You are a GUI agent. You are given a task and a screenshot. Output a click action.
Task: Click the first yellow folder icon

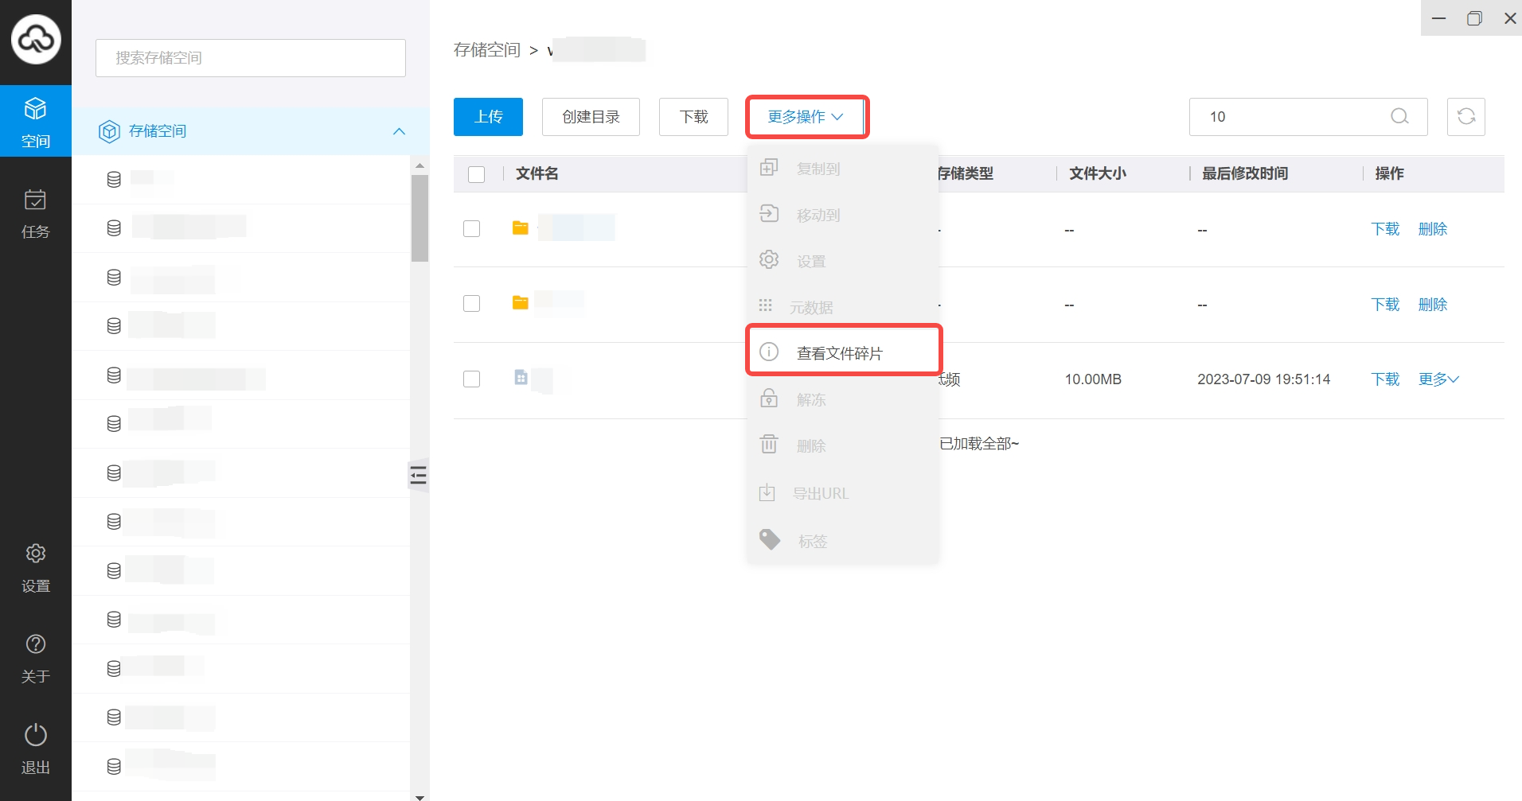point(521,228)
